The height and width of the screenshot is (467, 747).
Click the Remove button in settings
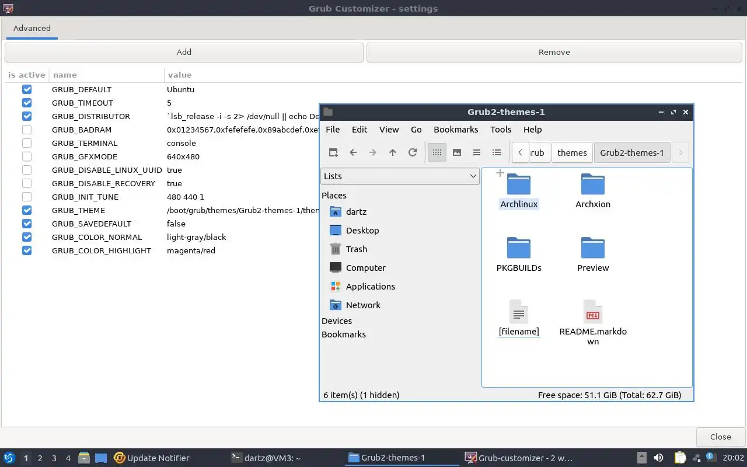(x=554, y=52)
